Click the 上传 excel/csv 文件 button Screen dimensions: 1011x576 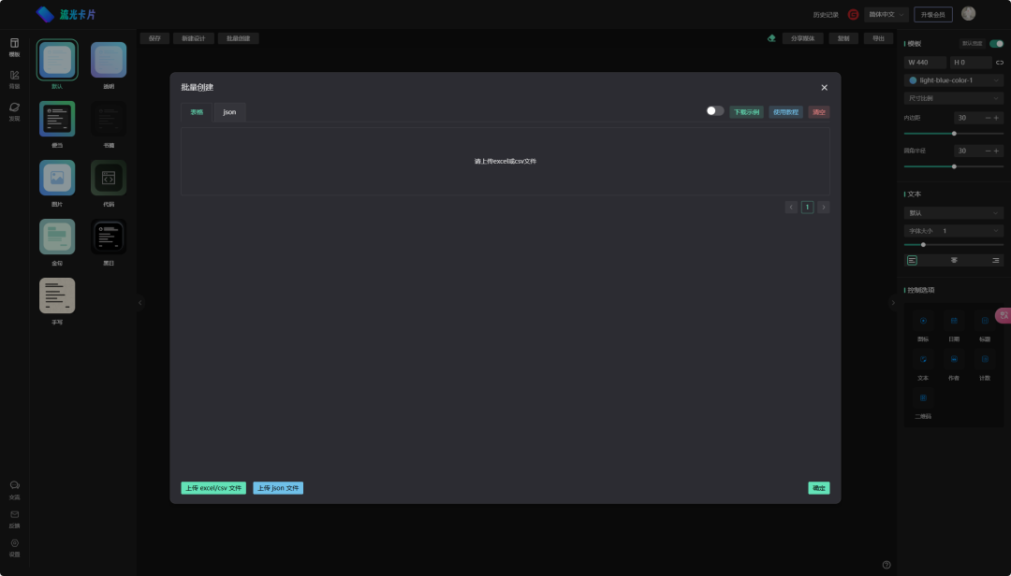tap(213, 488)
